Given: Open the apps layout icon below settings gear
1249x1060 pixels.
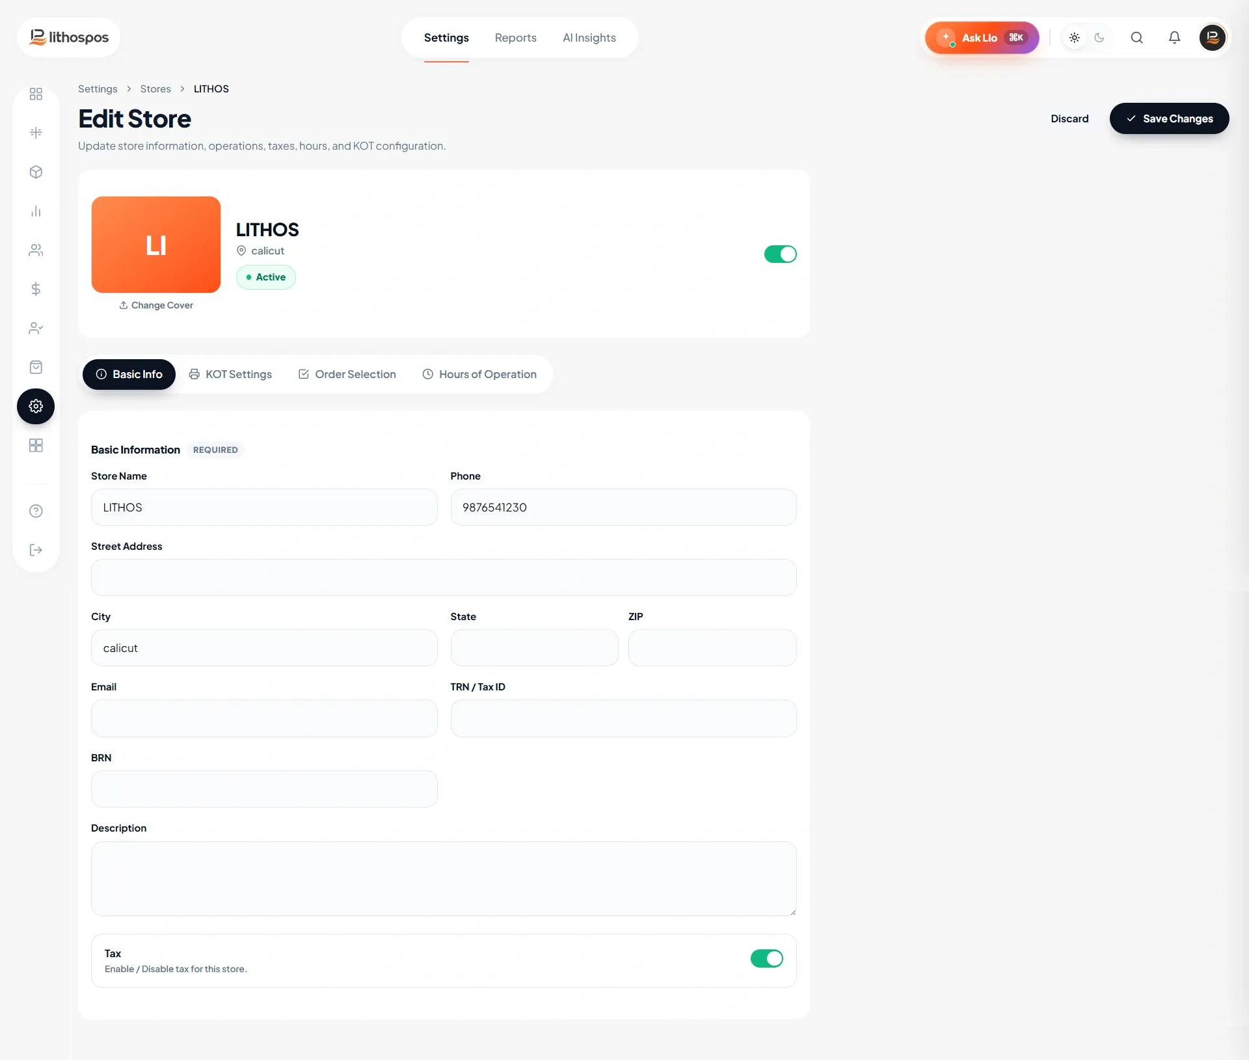Looking at the screenshot, I should [x=36, y=445].
